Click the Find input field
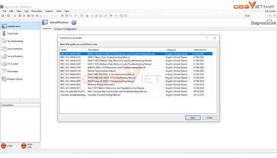Viewport: 277px width, 158px height. click(259, 16)
